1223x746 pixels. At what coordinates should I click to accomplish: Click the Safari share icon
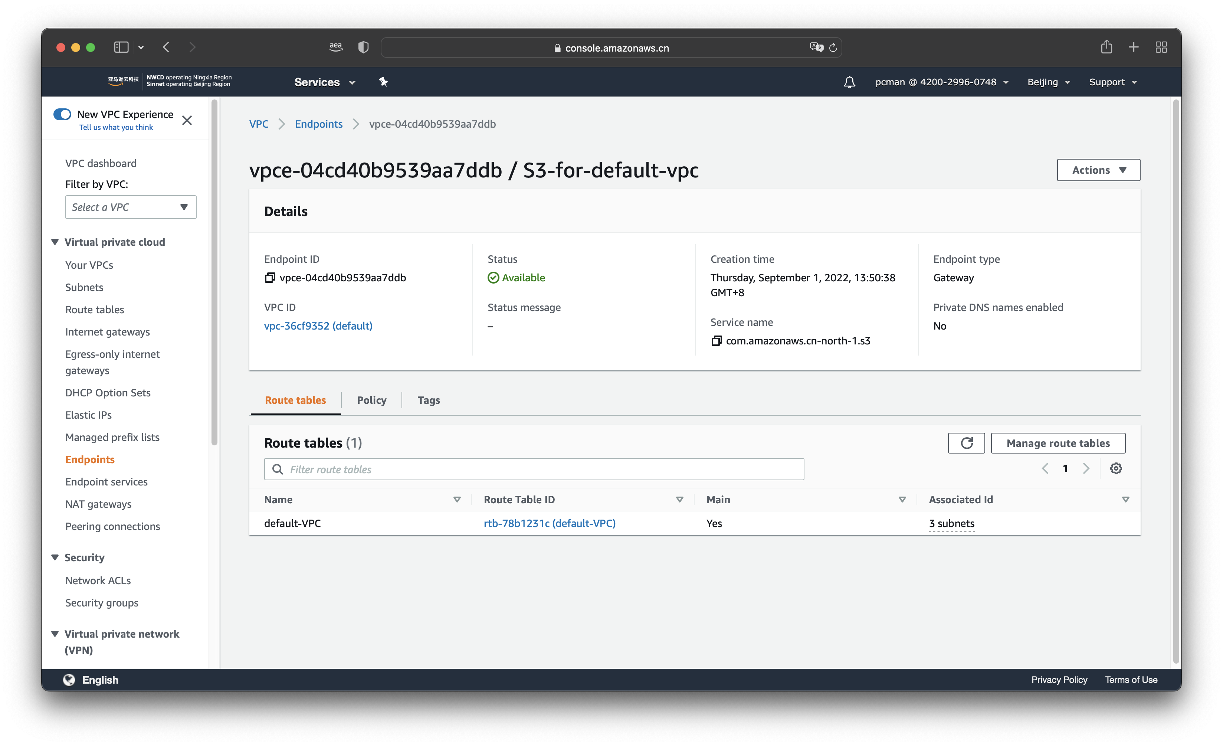click(1106, 47)
